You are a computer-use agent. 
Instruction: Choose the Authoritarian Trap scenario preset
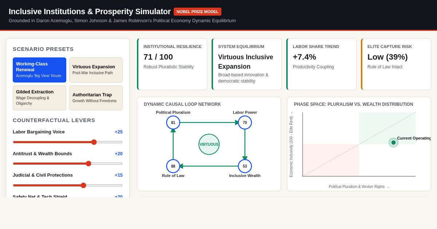pyautogui.click(x=96, y=98)
